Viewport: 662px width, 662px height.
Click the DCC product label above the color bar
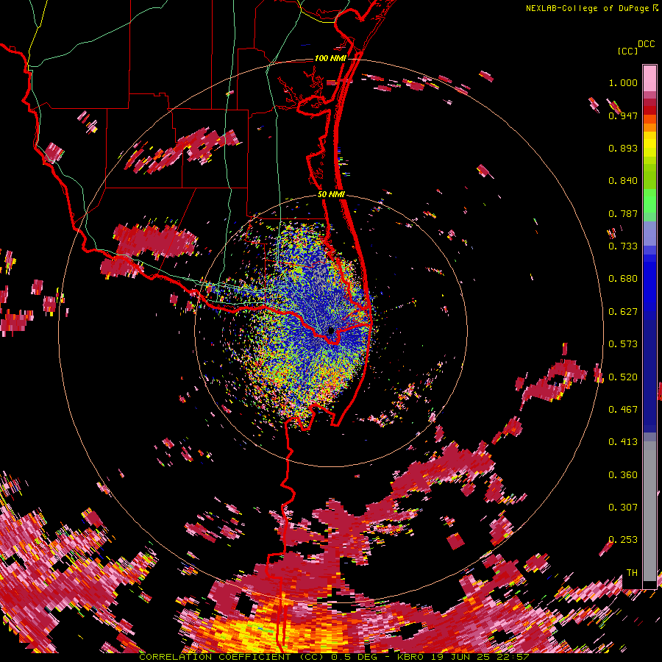[x=646, y=44]
